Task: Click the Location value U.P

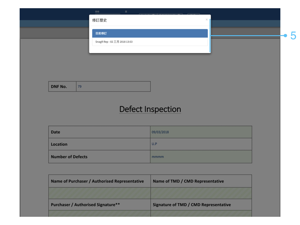Action: tap(201, 144)
